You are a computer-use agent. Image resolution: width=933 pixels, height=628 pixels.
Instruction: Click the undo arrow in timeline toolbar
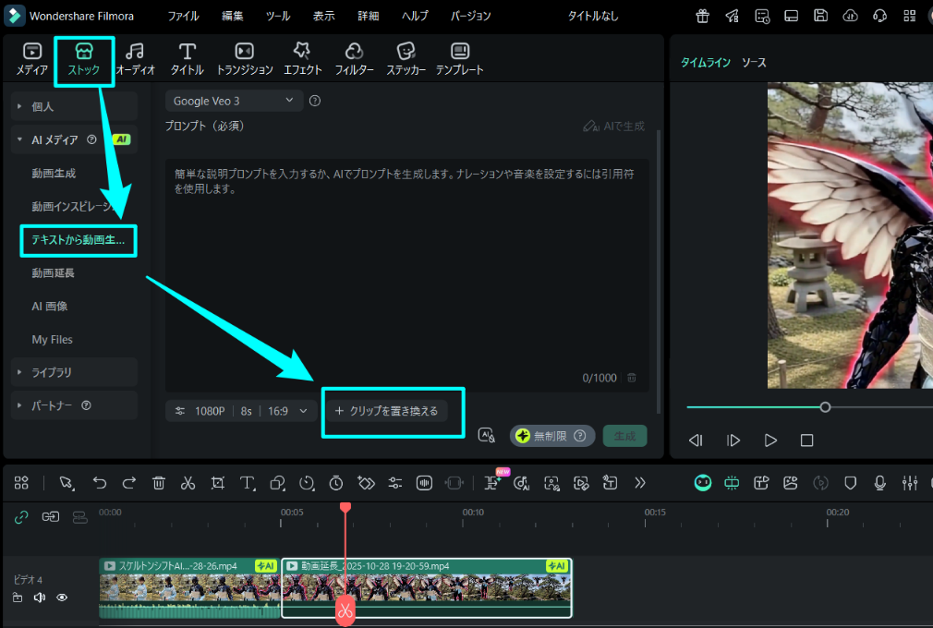100,483
